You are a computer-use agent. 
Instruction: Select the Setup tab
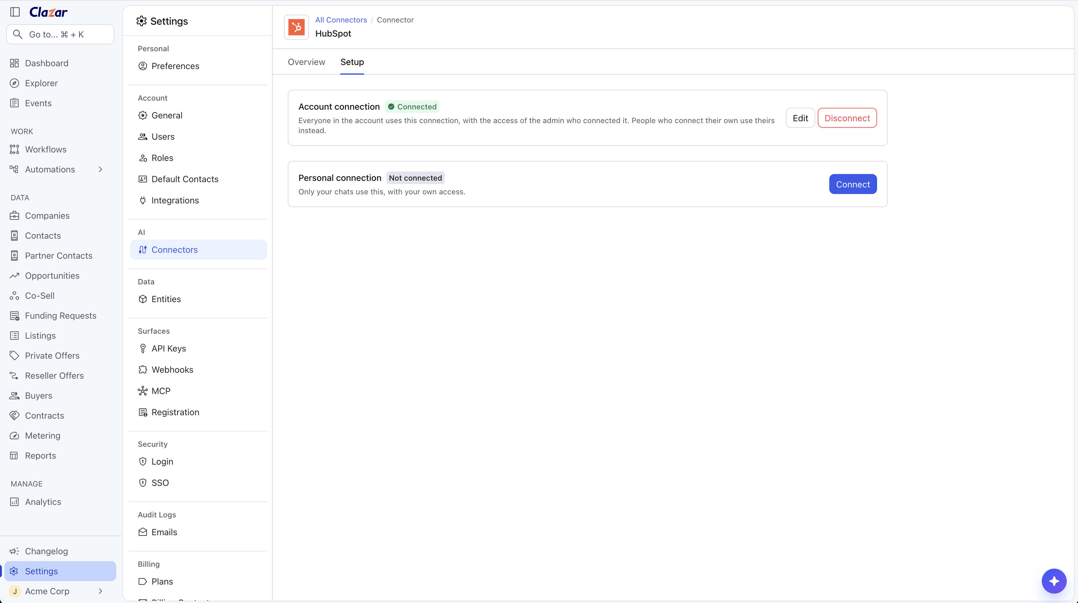(352, 62)
